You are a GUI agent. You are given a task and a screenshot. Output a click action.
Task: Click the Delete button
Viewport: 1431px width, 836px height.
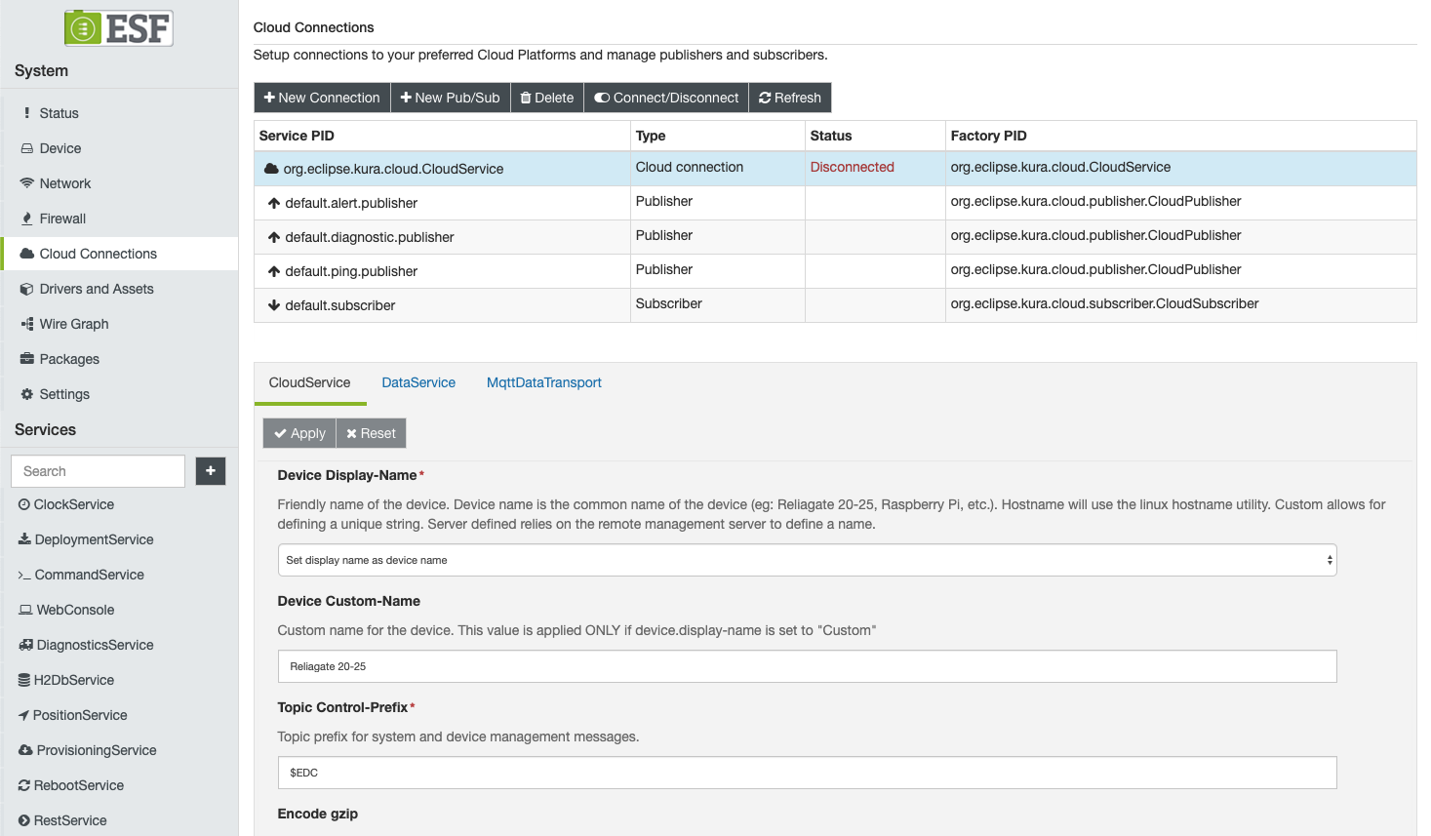pyautogui.click(x=546, y=98)
